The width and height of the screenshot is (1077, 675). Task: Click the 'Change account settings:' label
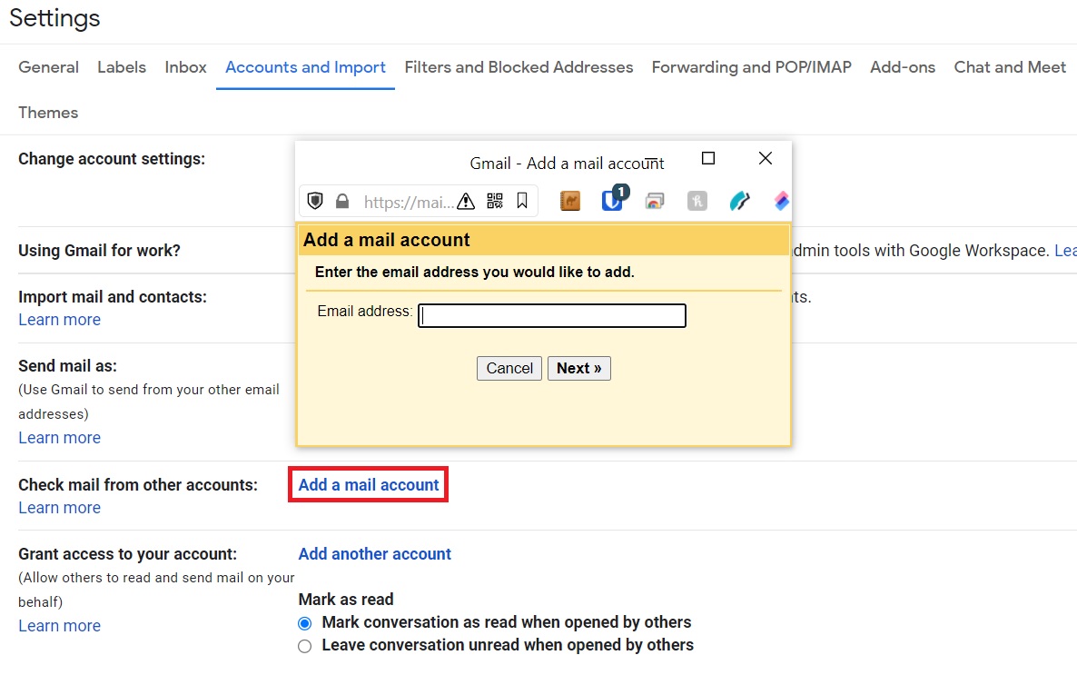tap(112, 159)
